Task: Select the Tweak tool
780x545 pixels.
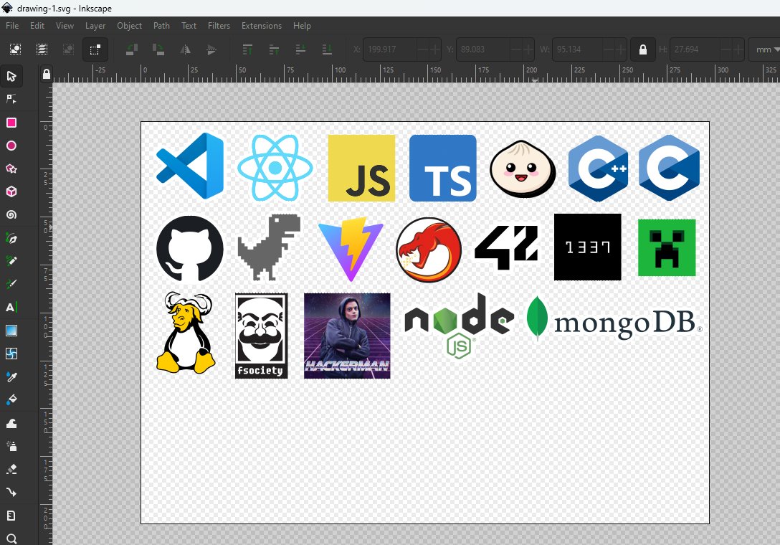Action: pos(11,423)
